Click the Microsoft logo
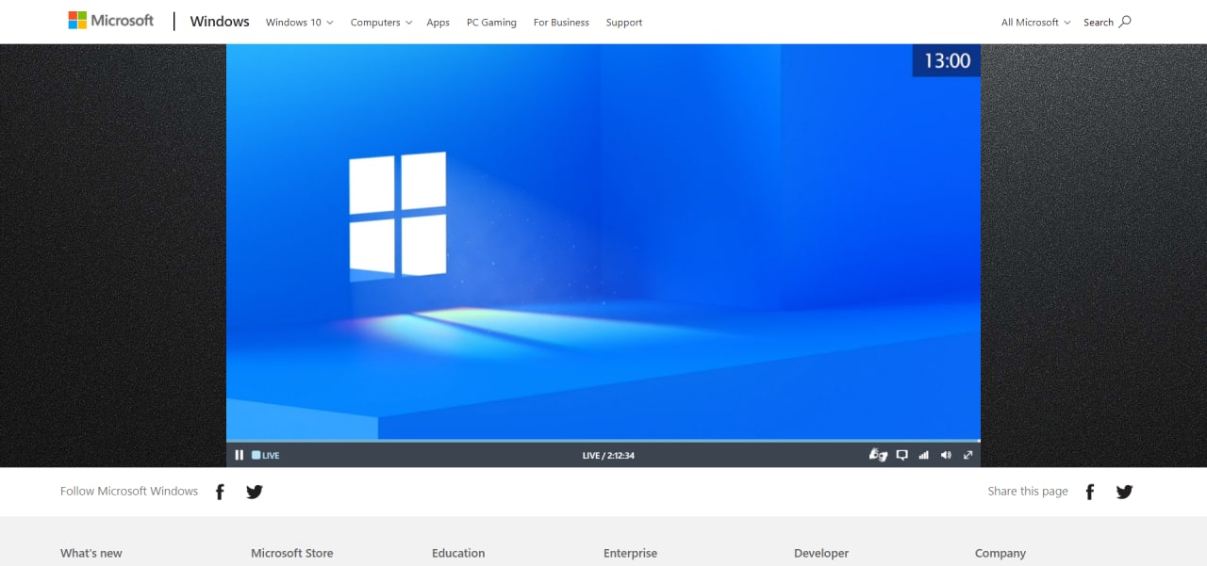Viewport: 1207px width, 566px height. (110, 21)
